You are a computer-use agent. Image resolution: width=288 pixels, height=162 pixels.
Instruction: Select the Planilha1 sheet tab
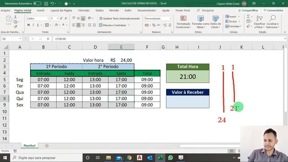pos(29,146)
